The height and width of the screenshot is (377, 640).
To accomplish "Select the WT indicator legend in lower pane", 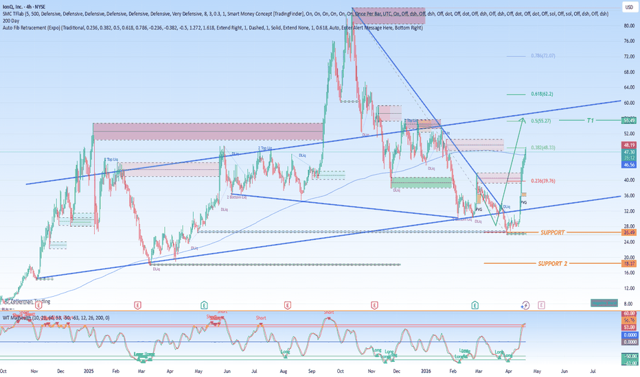I will [56, 317].
